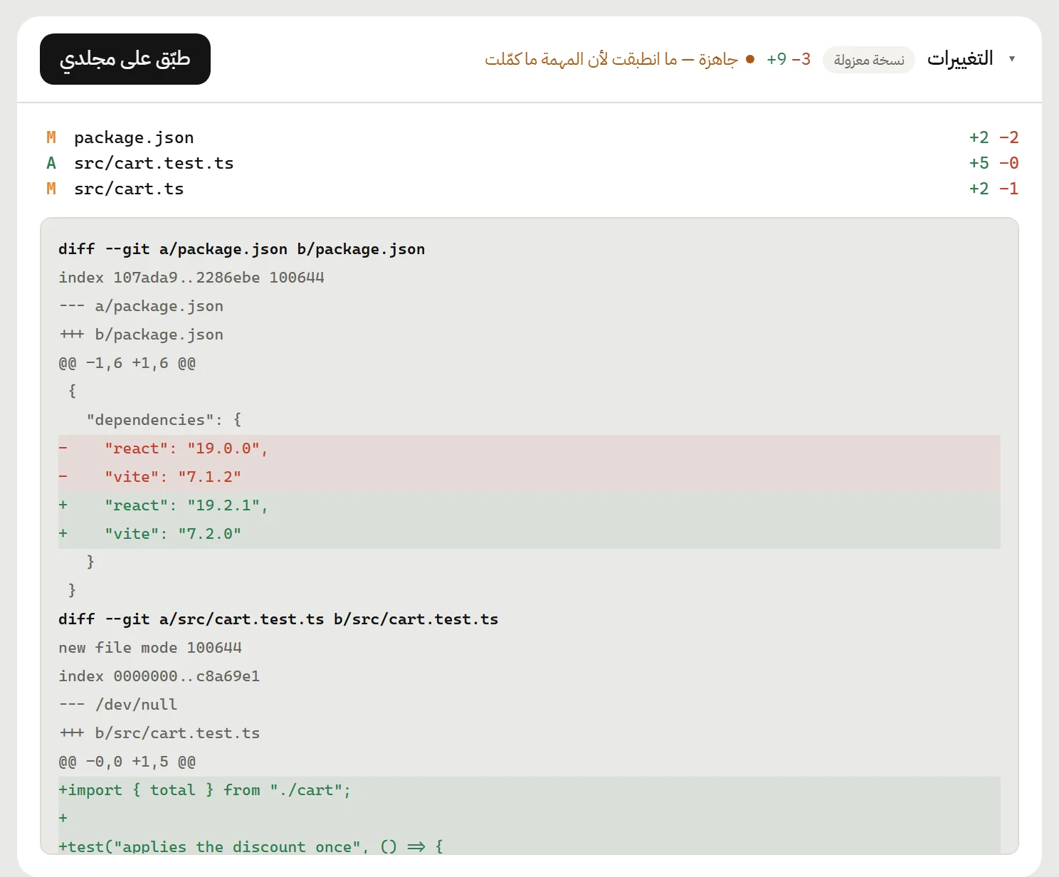Click the 'index 107ada9..2286ebe' line
The image size is (1059, 877).
(x=529, y=278)
